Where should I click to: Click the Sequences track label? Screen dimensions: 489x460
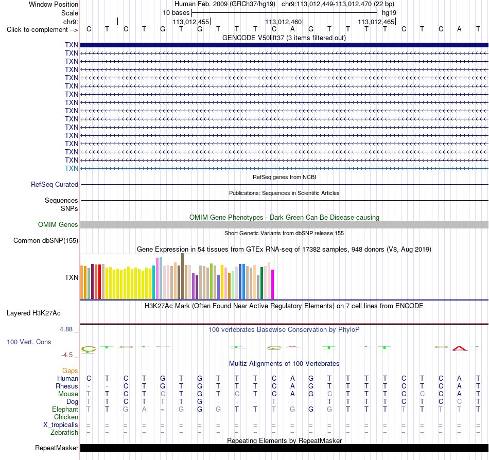click(61, 200)
